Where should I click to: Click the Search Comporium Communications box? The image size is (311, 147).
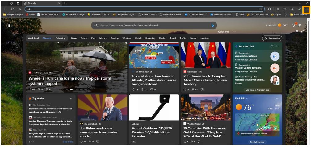tap(154, 26)
